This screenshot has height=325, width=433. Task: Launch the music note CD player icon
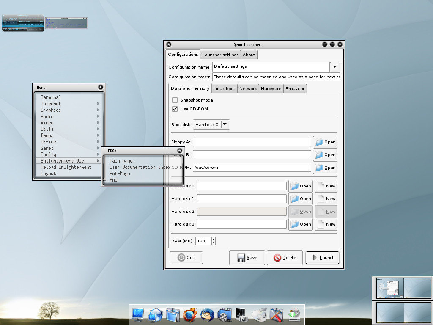click(259, 315)
